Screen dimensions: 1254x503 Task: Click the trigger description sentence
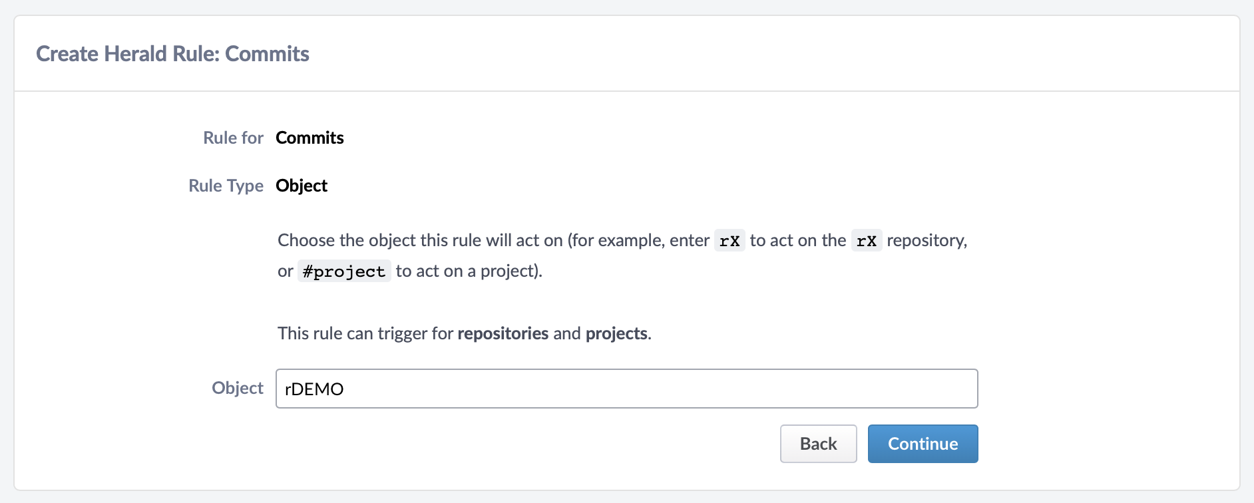click(x=464, y=333)
